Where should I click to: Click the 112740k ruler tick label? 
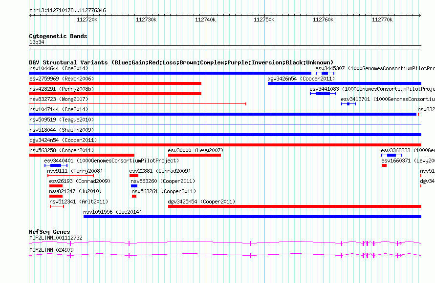click(x=205, y=20)
